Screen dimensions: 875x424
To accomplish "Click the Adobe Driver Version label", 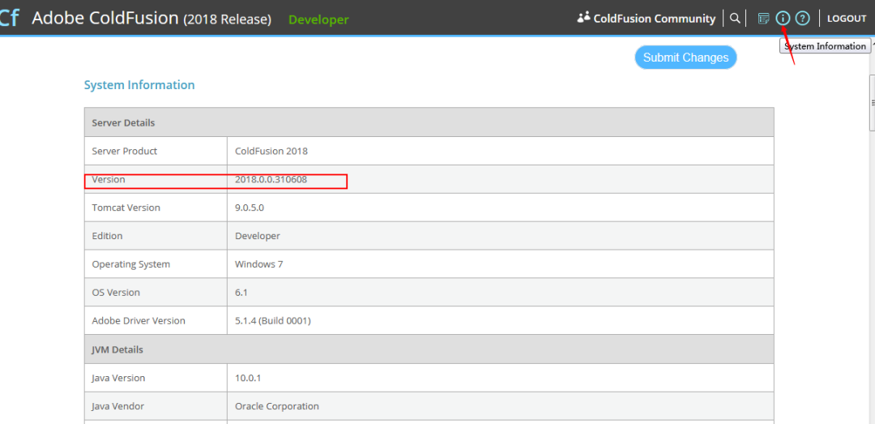I will [x=139, y=321].
